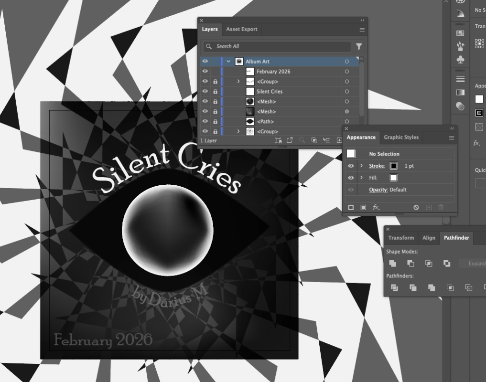Screen dimensions: 486x382
Task: Toggle Fill visibility eye in Appearance
Action: coord(351,178)
